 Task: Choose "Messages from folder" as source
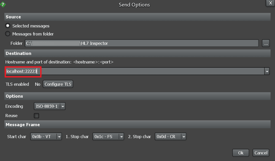click(7, 34)
